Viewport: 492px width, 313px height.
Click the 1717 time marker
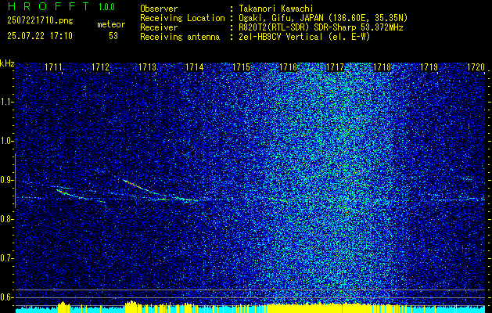(x=335, y=67)
